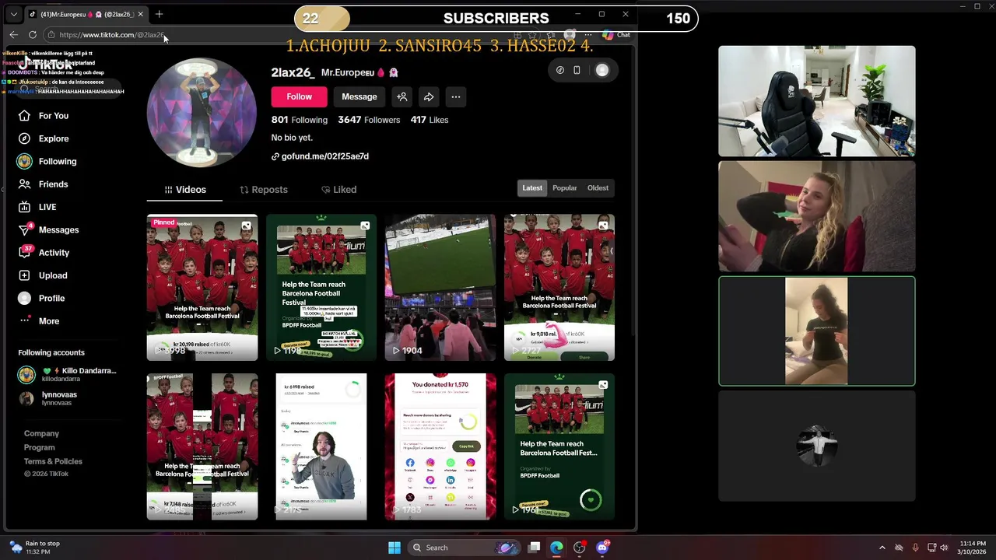The image size is (996, 560).
Task: View the 3647 Followers list
Action: click(x=369, y=120)
